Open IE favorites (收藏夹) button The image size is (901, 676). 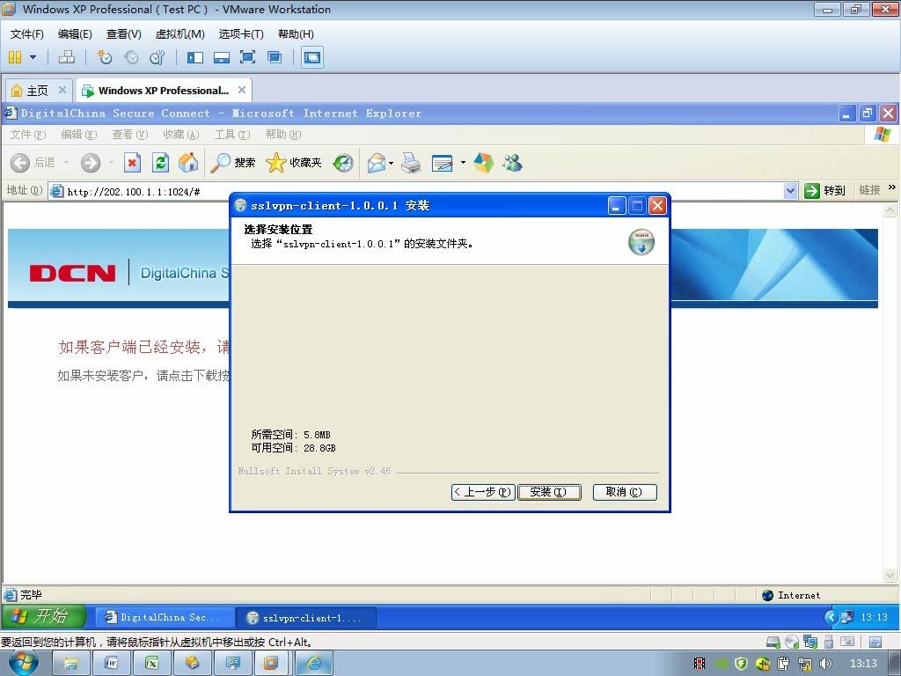coord(294,163)
